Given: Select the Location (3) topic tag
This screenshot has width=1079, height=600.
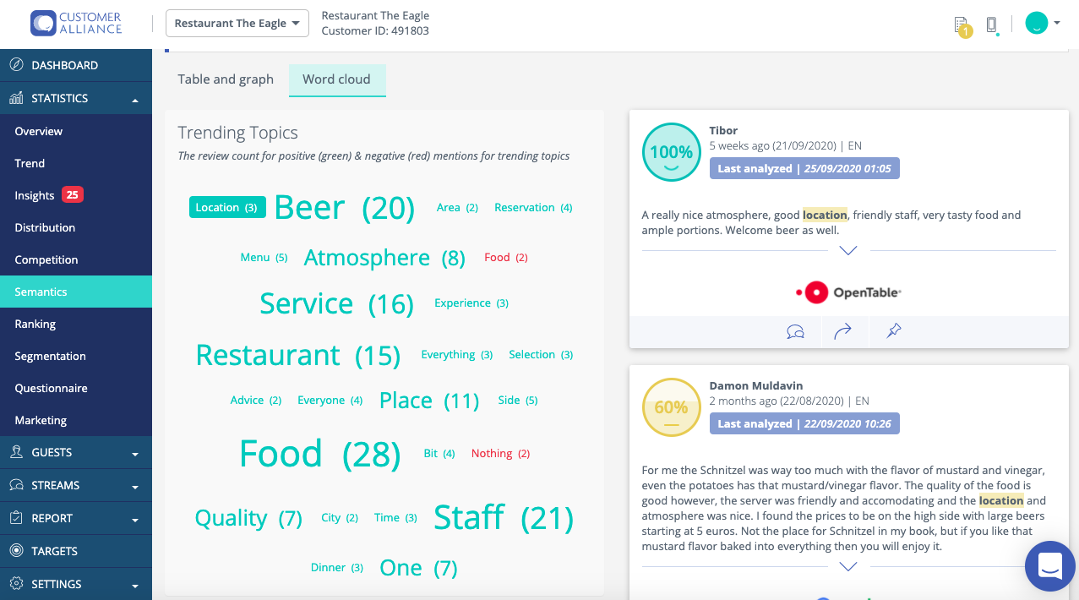Looking at the screenshot, I should tap(227, 207).
